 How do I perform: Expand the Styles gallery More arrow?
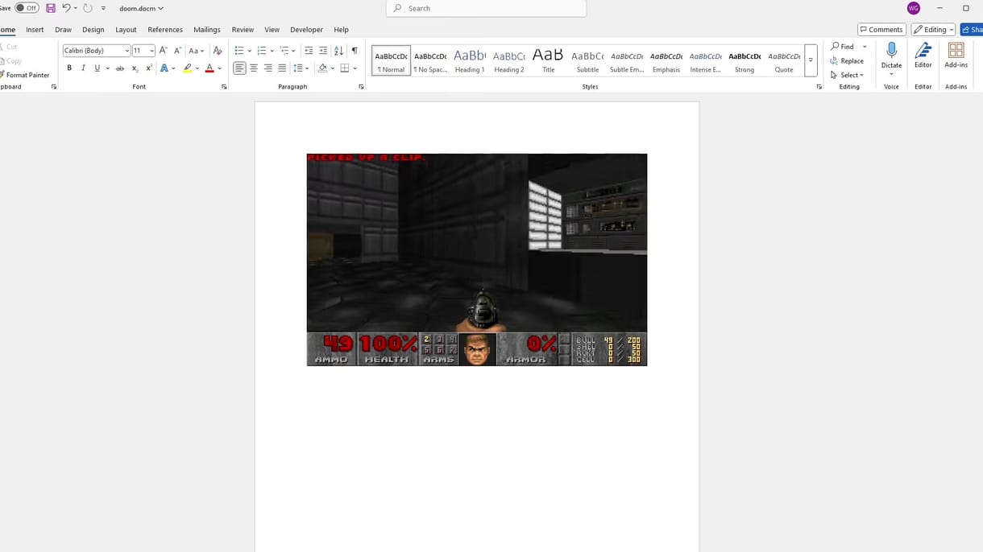[811, 60]
